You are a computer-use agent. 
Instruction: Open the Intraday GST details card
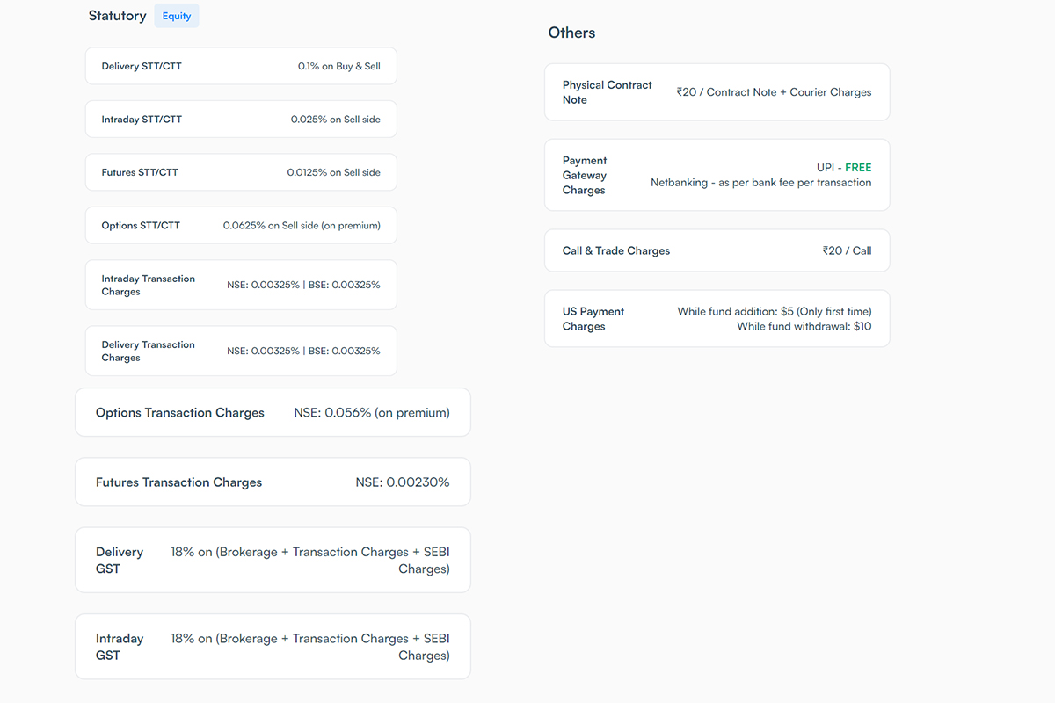(272, 646)
